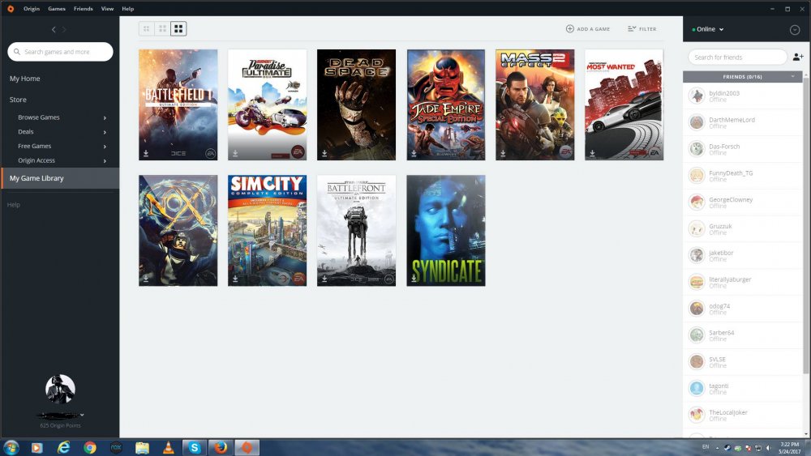
Task: Open Star Wars Battlefront tile
Action: pyautogui.click(x=356, y=230)
